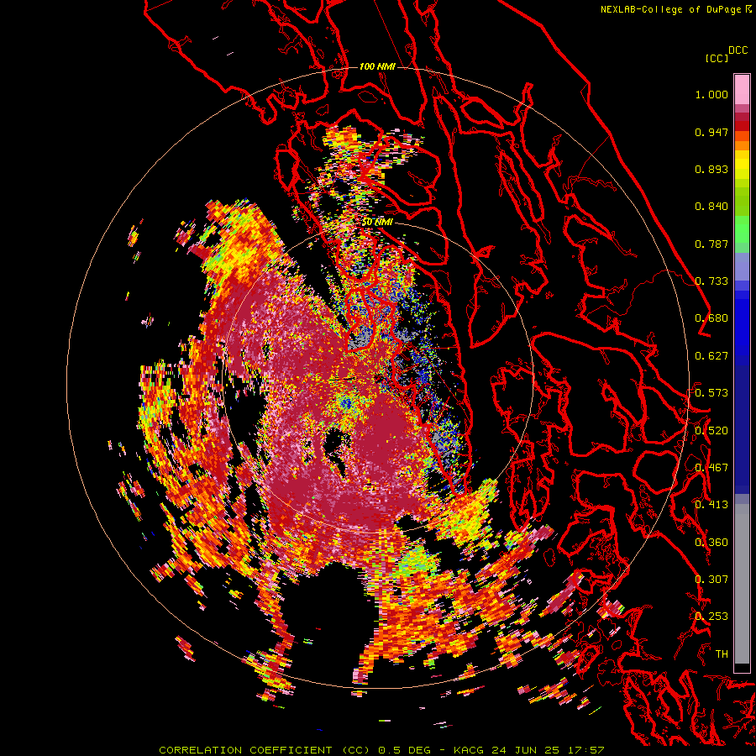Click the 0.947 scale value

tap(711, 132)
